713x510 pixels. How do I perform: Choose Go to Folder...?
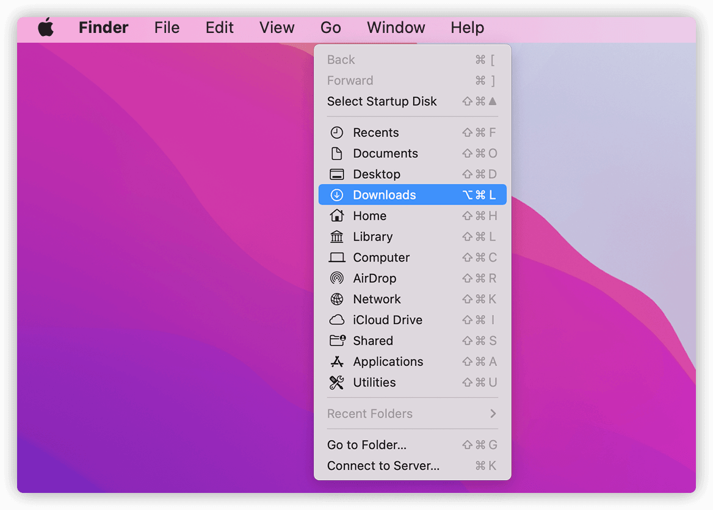[x=413, y=445]
